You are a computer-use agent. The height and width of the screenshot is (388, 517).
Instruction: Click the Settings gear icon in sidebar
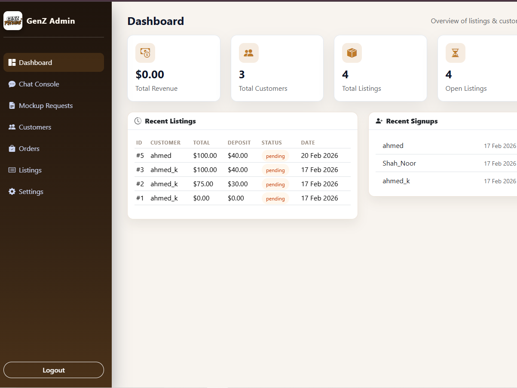click(12, 191)
